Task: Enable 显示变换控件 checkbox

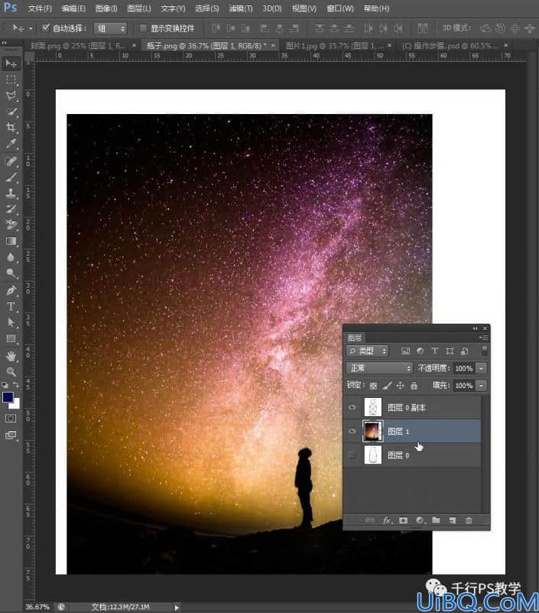Action: 143,28
